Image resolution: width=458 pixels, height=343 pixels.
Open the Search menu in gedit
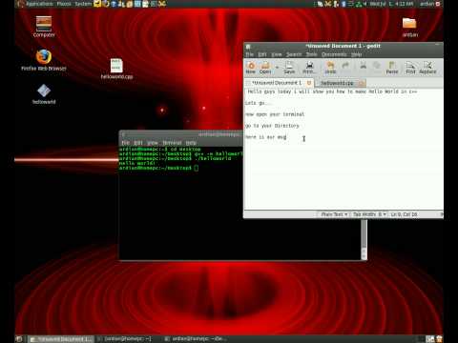tap(294, 54)
